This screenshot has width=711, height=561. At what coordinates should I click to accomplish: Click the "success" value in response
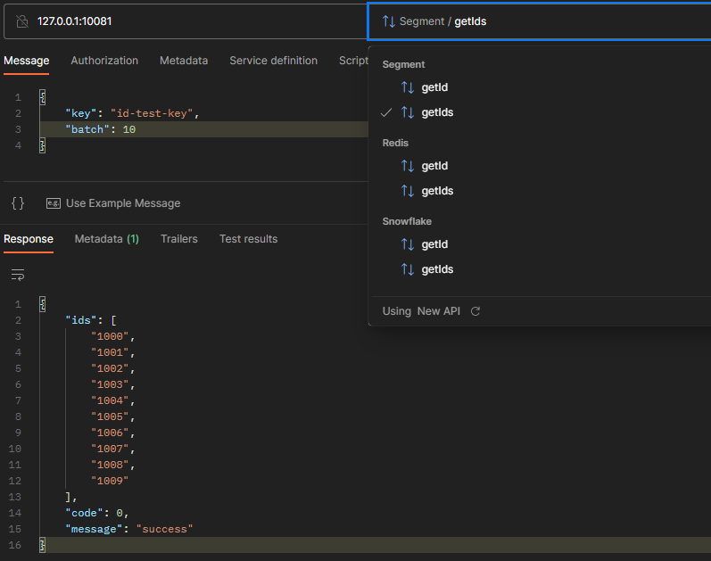pyautogui.click(x=165, y=529)
